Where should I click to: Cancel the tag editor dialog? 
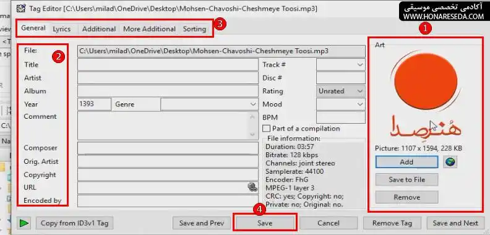329,223
